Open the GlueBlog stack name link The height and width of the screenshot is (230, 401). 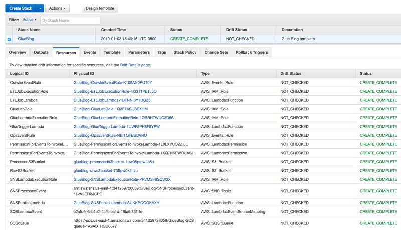26,39
